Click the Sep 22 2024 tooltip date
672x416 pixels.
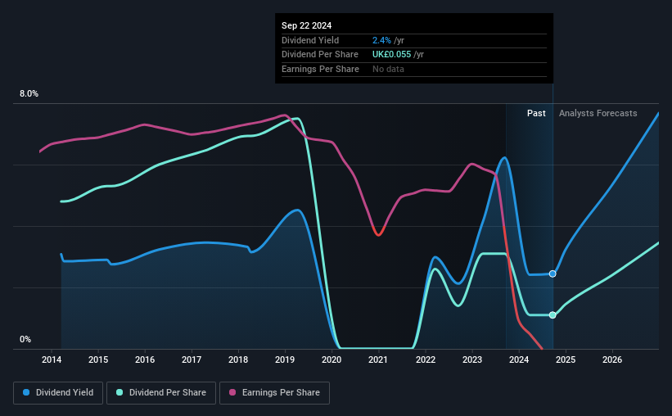(x=306, y=25)
